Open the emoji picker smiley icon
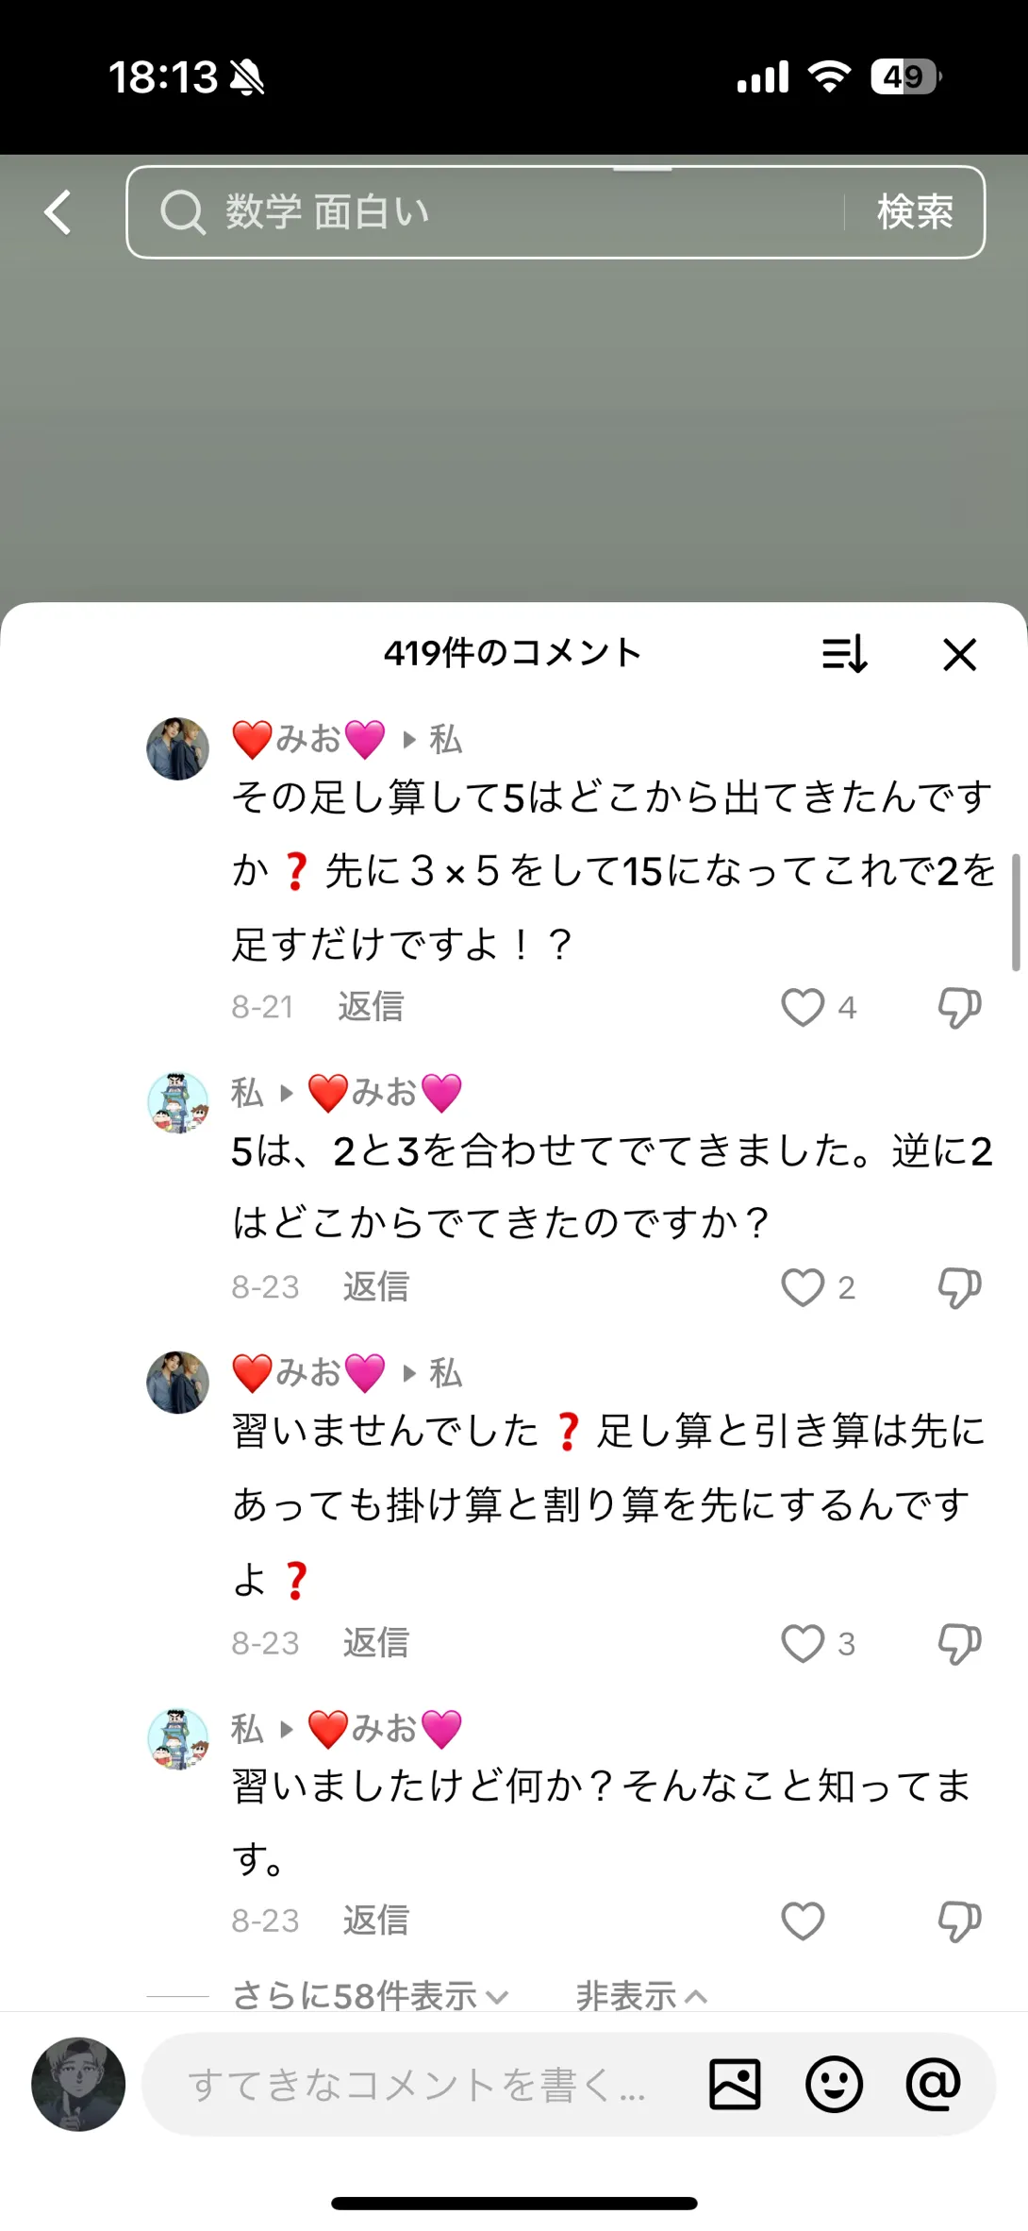 [834, 2084]
